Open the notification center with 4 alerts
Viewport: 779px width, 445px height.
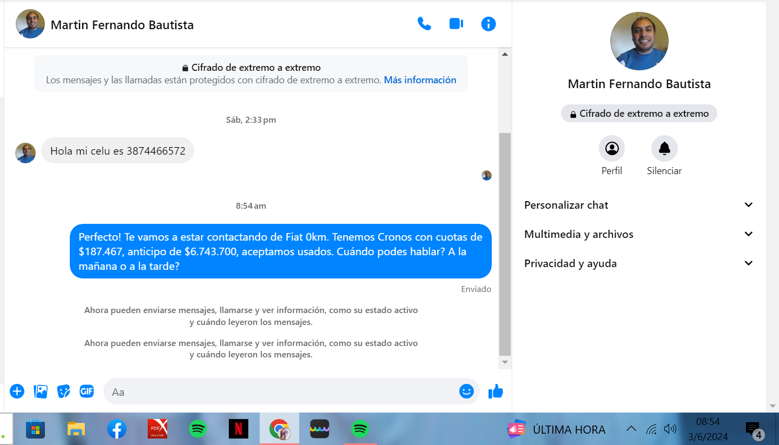click(x=754, y=430)
